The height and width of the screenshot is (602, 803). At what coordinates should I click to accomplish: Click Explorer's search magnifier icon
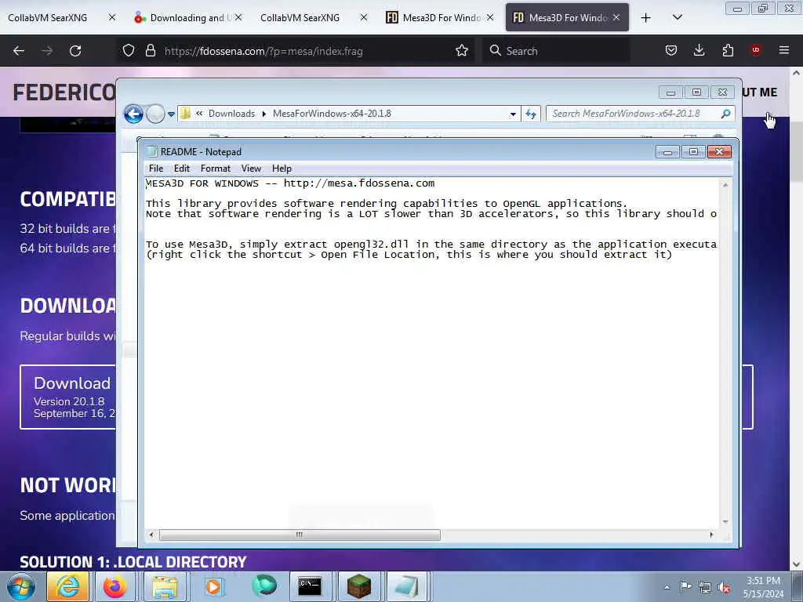[x=725, y=114]
